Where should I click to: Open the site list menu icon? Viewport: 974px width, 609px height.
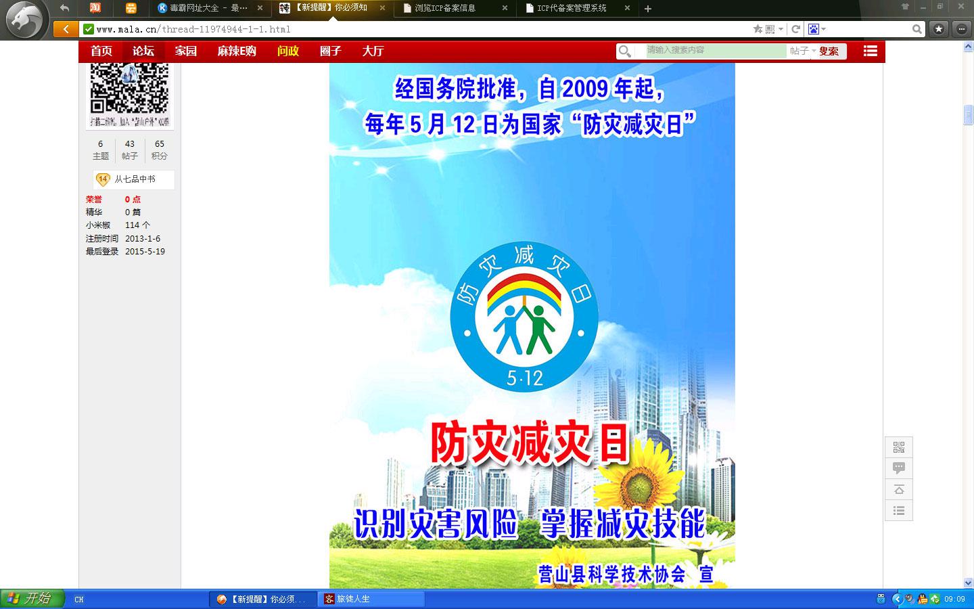(871, 51)
